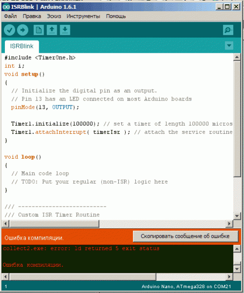Screen dimensions: 244x293
Task: Click Скопировать сообщение об ошибке button
Action: click(186, 236)
